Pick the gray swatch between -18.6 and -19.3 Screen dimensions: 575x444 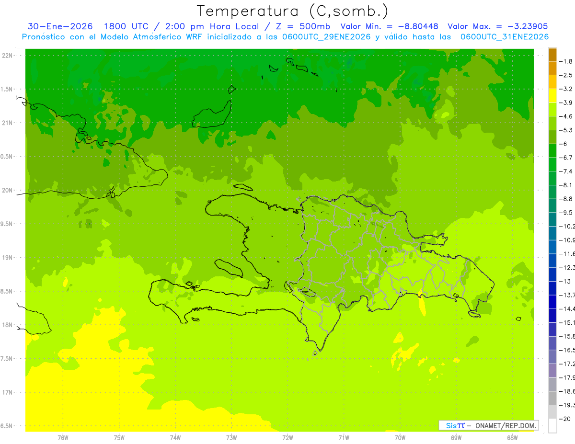[552, 398]
